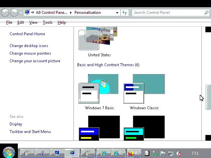Open taskbar button with running figure icon
Image resolution: width=211 pixels, height=158 pixels.
coord(42,153)
